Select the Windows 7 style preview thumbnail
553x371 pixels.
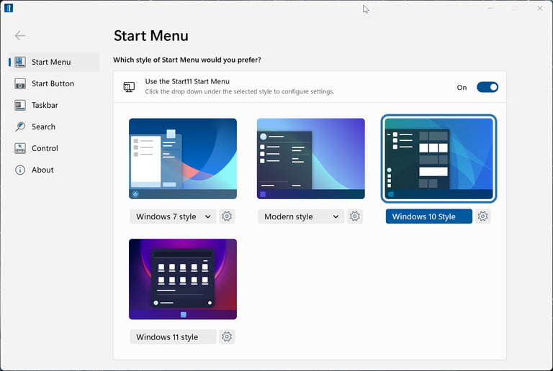[183, 158]
